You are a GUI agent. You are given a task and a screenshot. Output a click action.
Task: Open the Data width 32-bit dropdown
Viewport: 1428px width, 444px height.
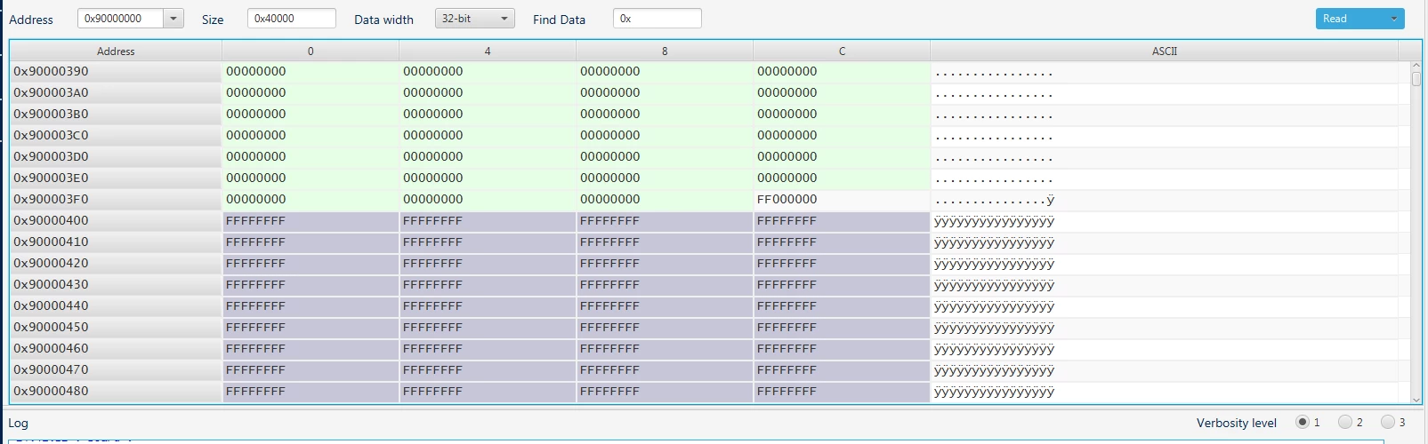475,19
